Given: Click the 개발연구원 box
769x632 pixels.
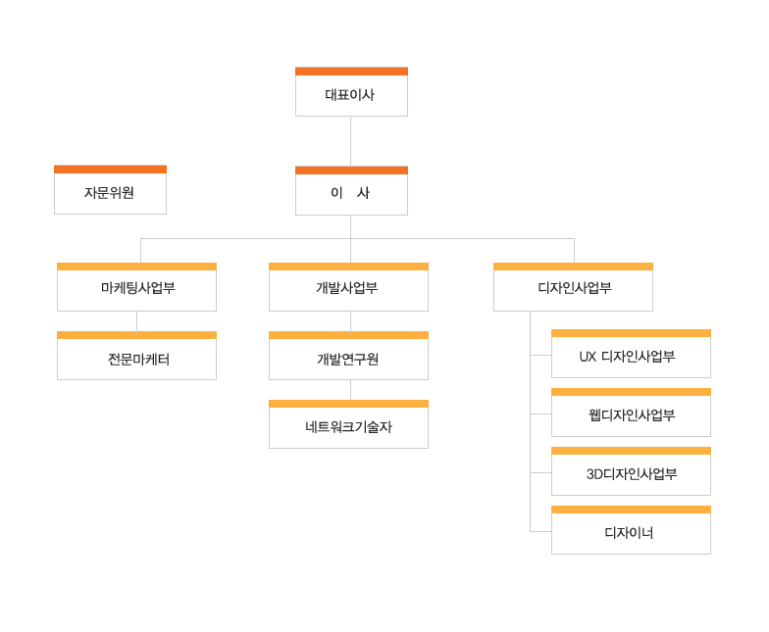Looking at the screenshot, I should pyautogui.click(x=348, y=359).
